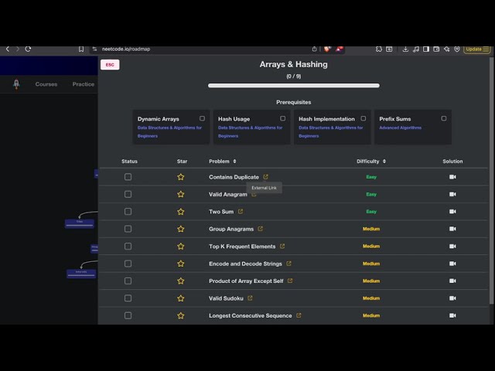Screen dimensions: 495x371
Task: Open video solution for Two Sum
Action: (x=452, y=212)
